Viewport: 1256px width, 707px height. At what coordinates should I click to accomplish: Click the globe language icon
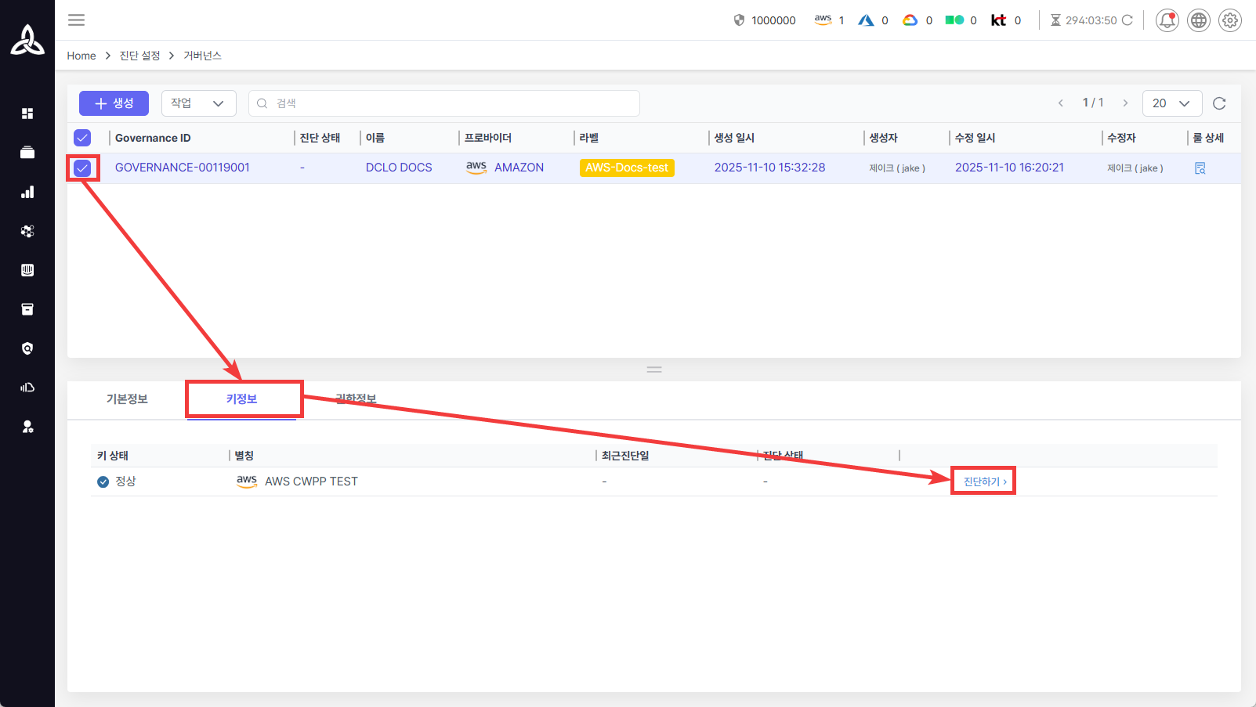coord(1198,20)
